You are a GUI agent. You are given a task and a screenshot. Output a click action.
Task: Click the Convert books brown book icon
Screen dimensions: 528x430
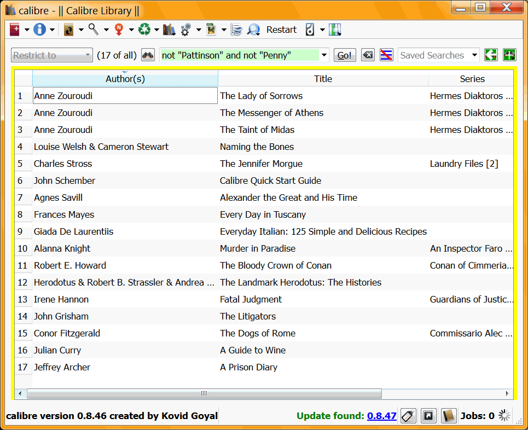(x=69, y=30)
